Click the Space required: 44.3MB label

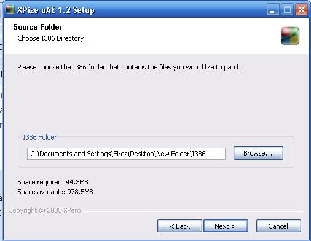[53, 182]
